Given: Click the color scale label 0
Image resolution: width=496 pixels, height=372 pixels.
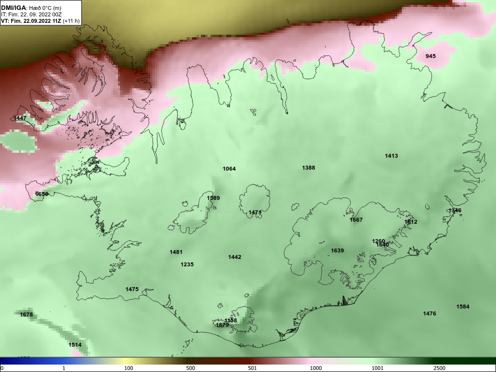Looking at the screenshot, I should pyautogui.click(x=2, y=368).
